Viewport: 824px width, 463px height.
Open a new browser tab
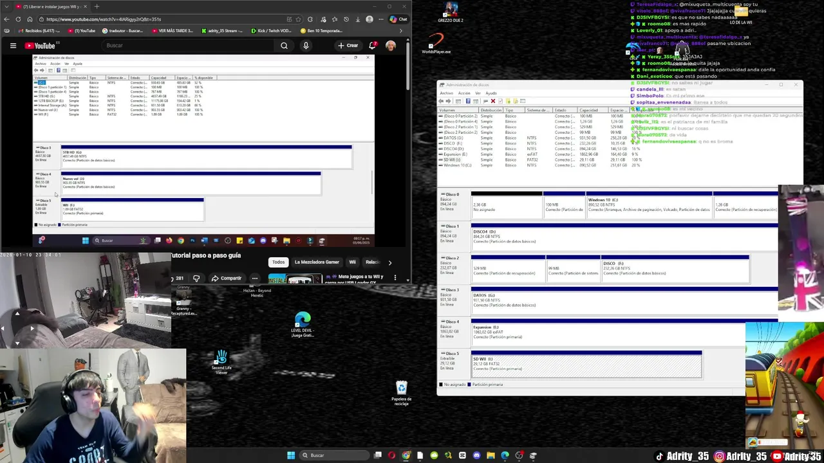pyautogui.click(x=97, y=6)
